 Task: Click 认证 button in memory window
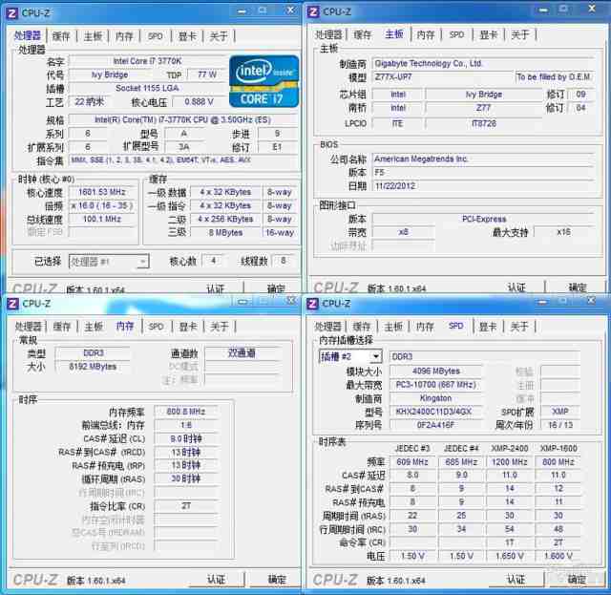click(217, 580)
